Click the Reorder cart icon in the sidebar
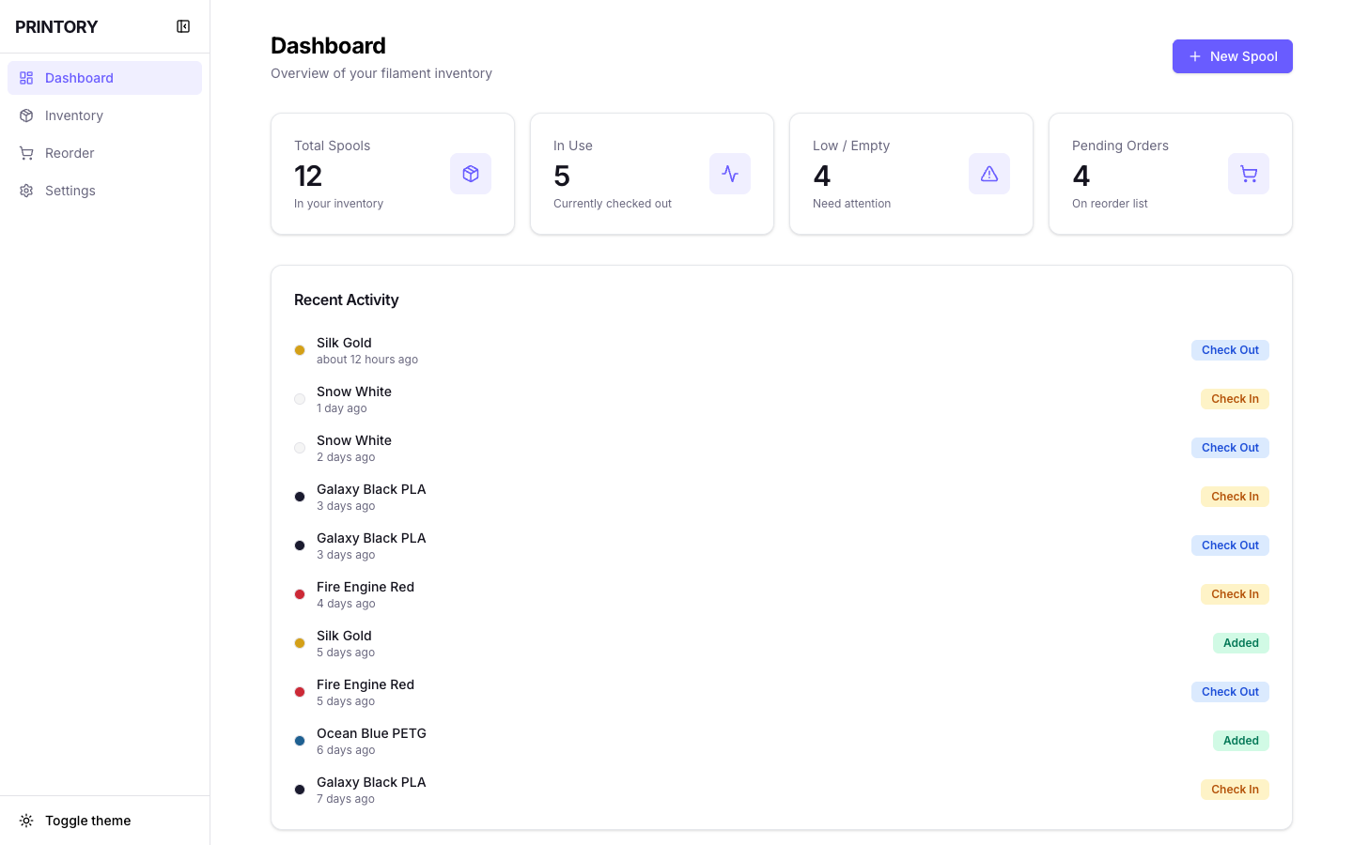Viewport: 1353px width, 845px height. coord(25,153)
